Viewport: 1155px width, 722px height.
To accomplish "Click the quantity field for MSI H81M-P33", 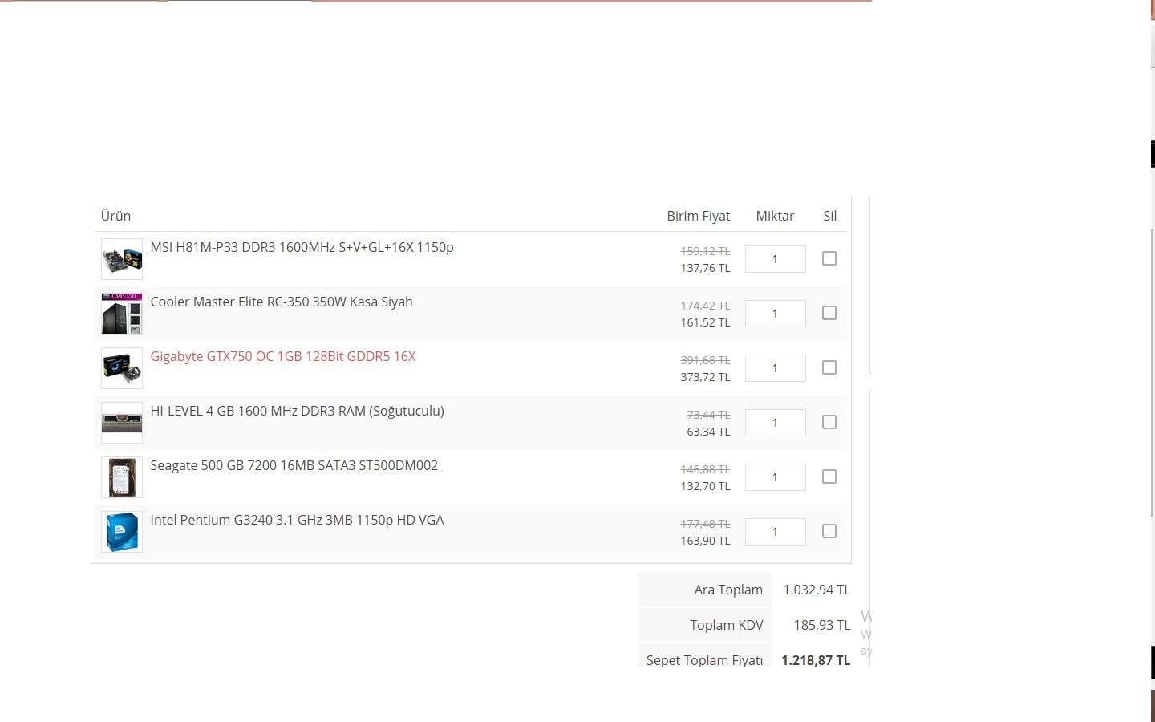I will pyautogui.click(x=776, y=259).
